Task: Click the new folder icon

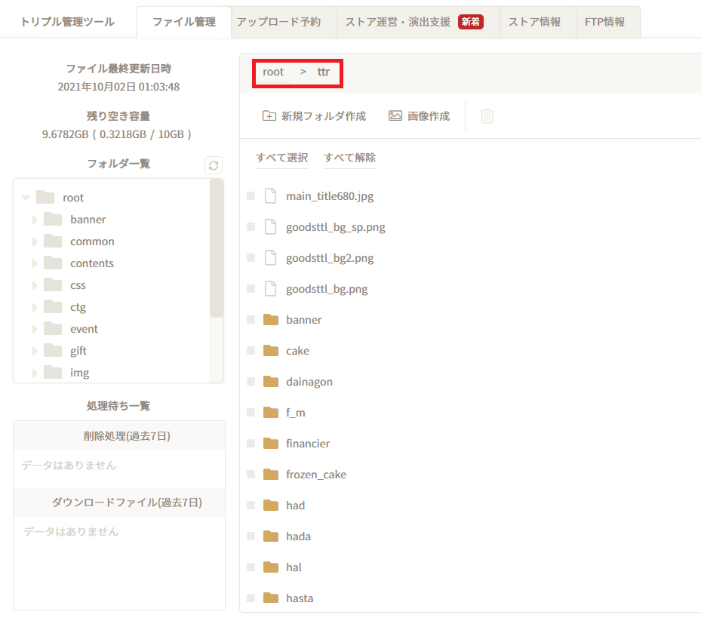Action: pyautogui.click(x=269, y=116)
